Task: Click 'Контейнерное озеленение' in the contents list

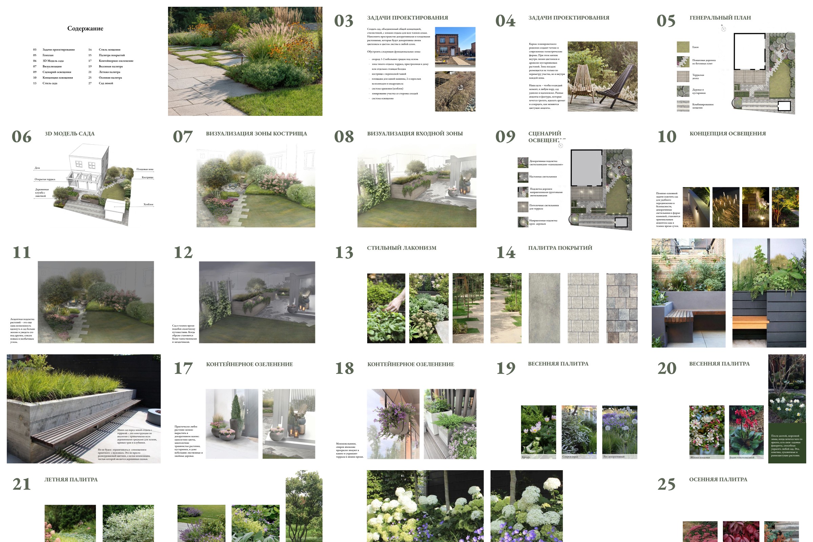Action: click(x=116, y=61)
